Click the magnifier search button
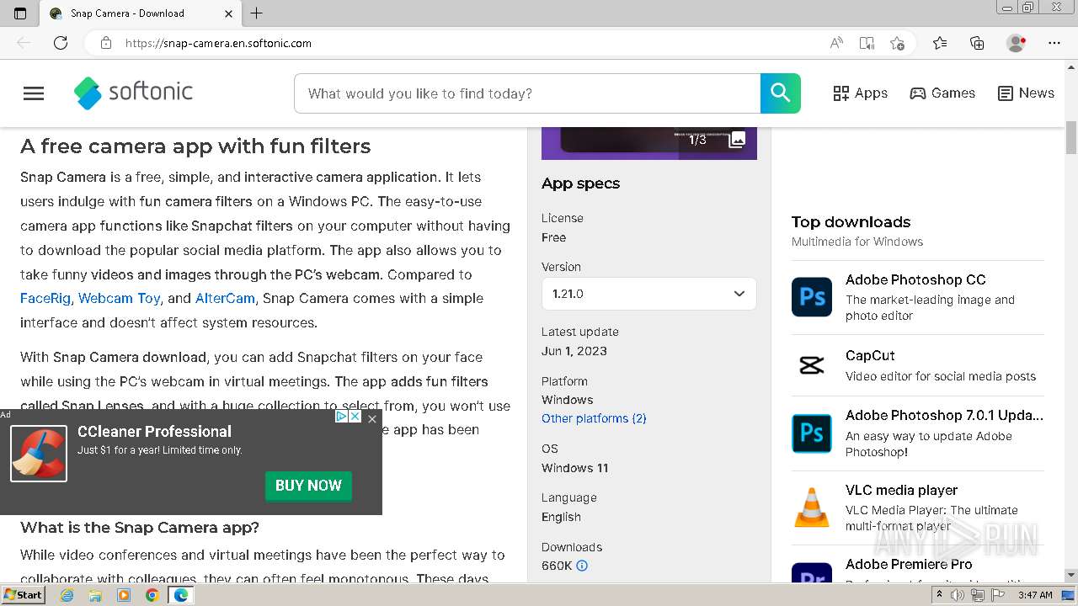Screen dimensions: 1078x606 [x=781, y=93]
